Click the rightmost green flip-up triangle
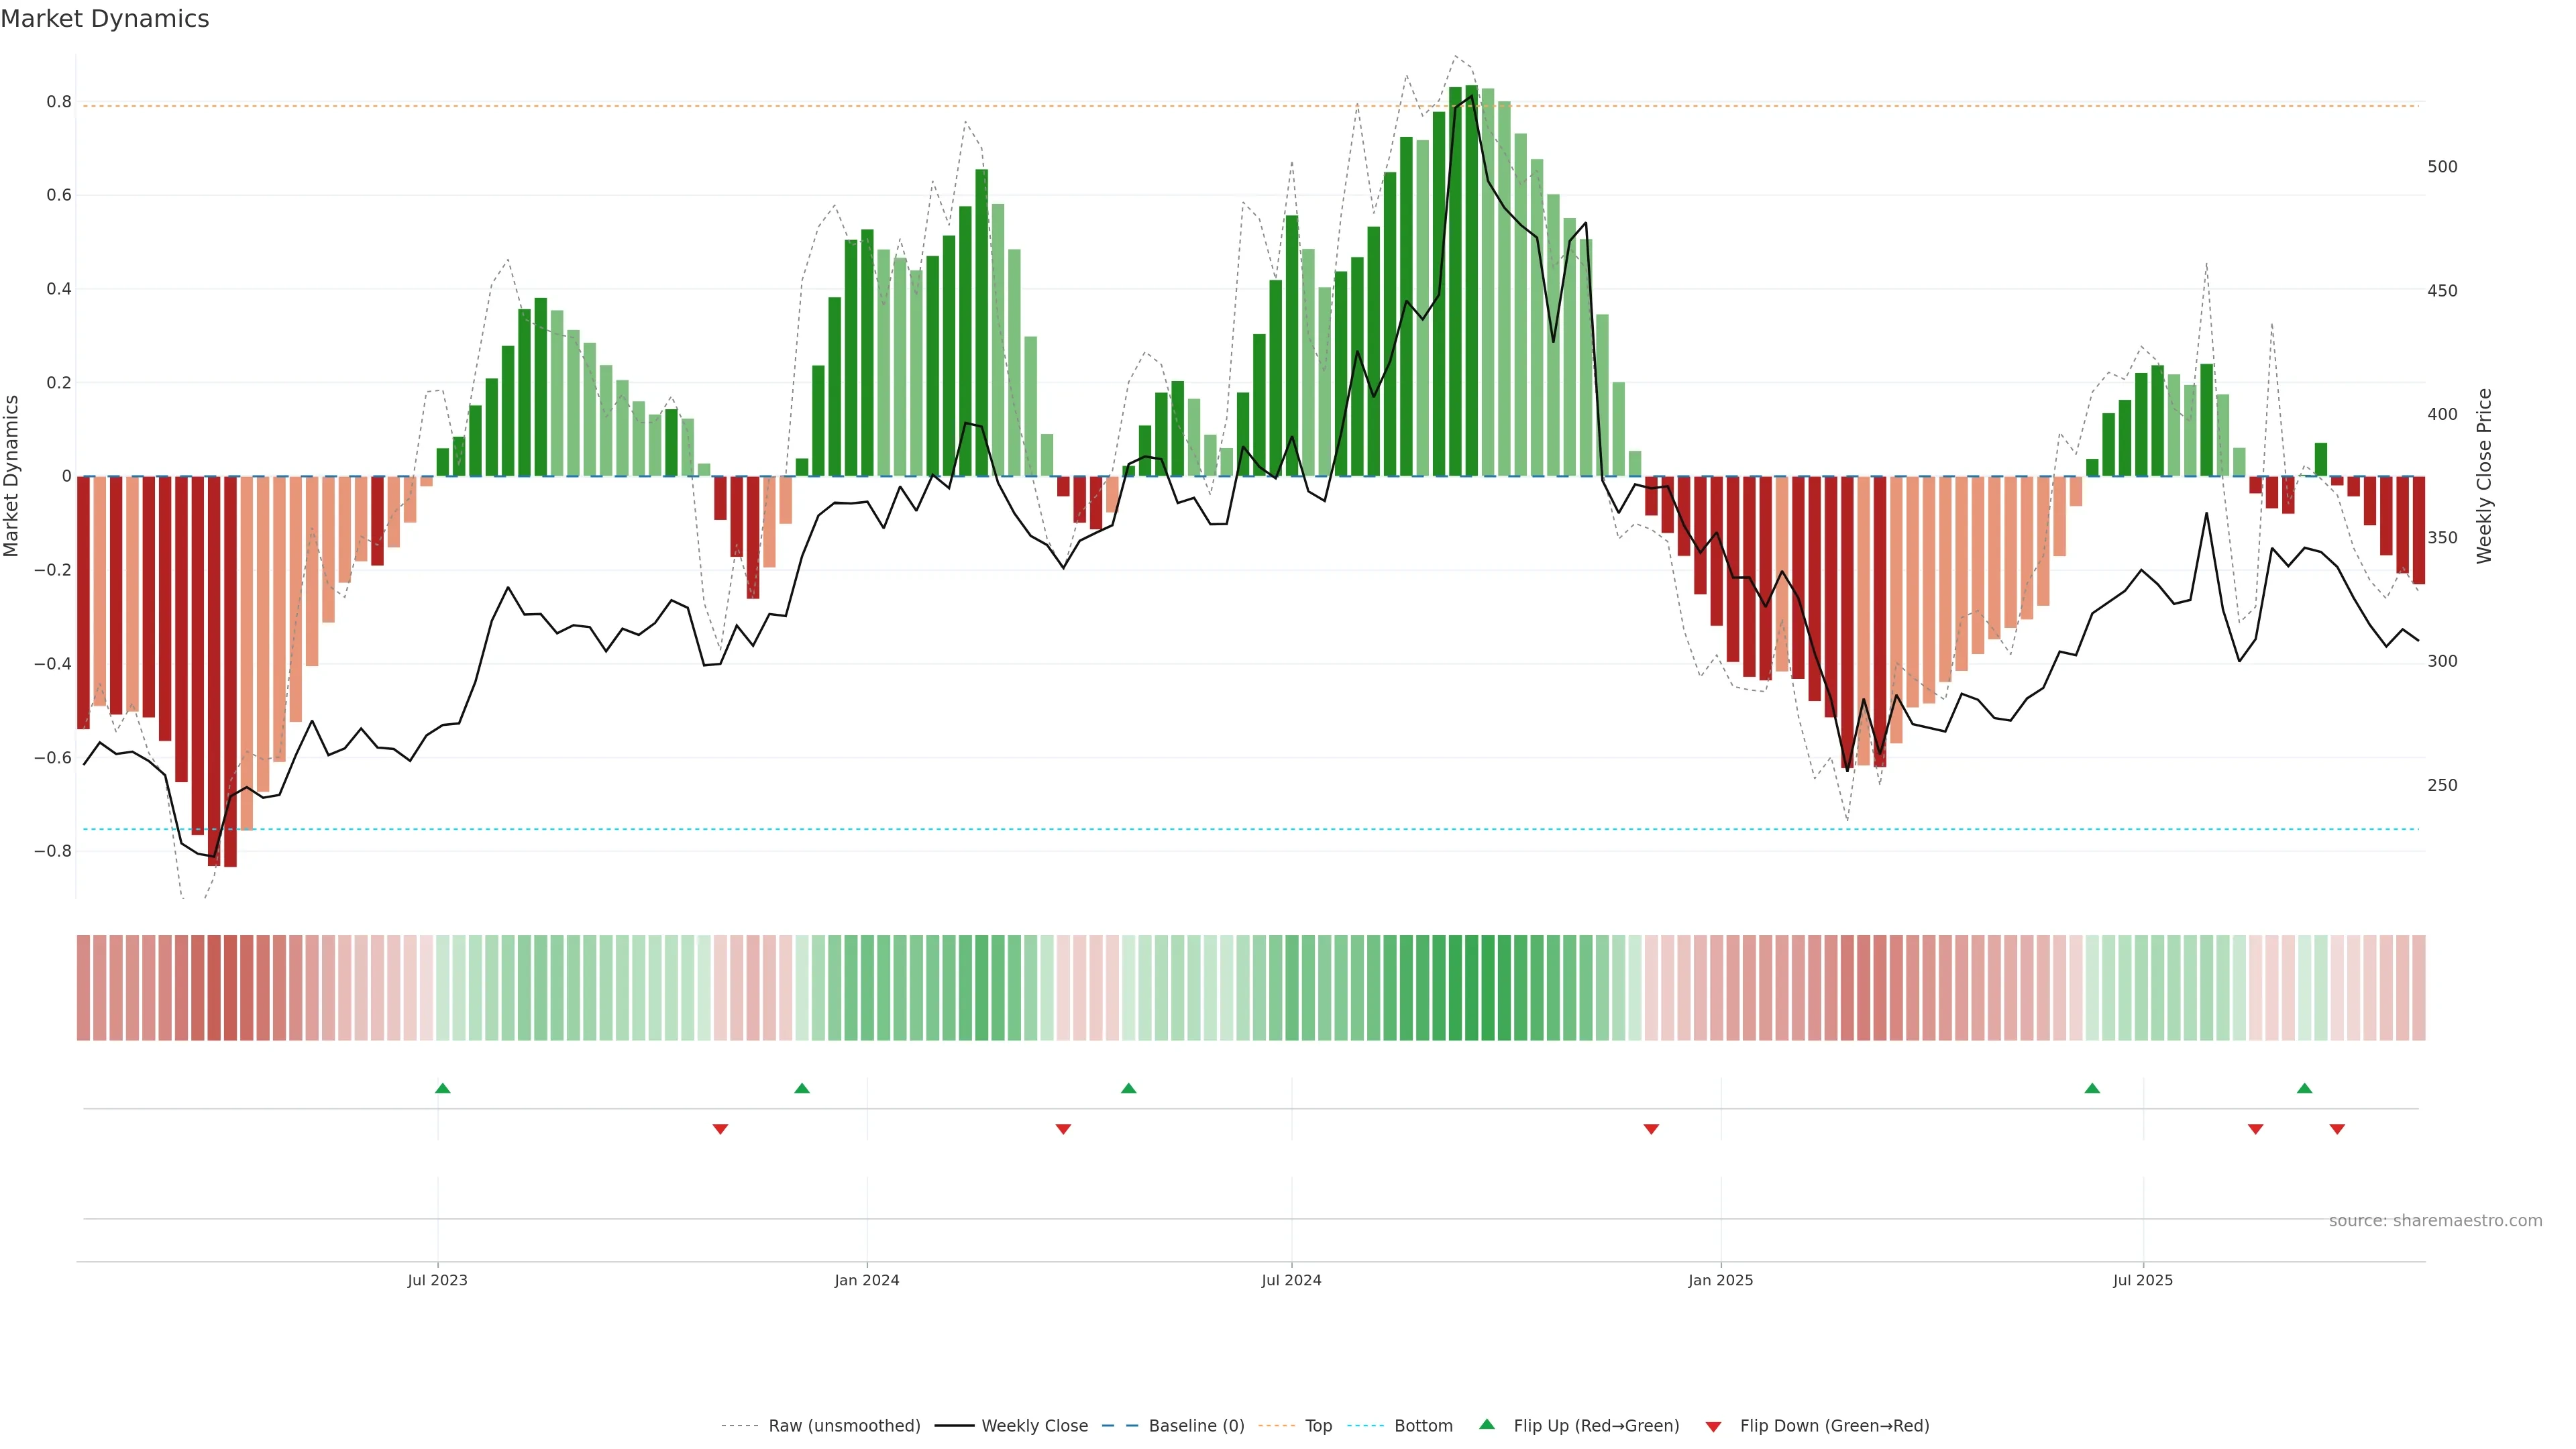Image resolution: width=2576 pixels, height=1449 pixels. coord(2305,1088)
